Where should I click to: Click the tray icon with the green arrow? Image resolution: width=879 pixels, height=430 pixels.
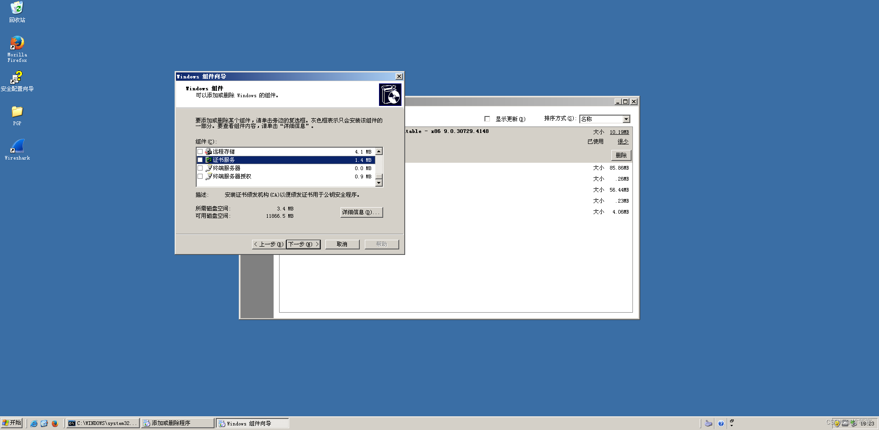[x=853, y=424]
